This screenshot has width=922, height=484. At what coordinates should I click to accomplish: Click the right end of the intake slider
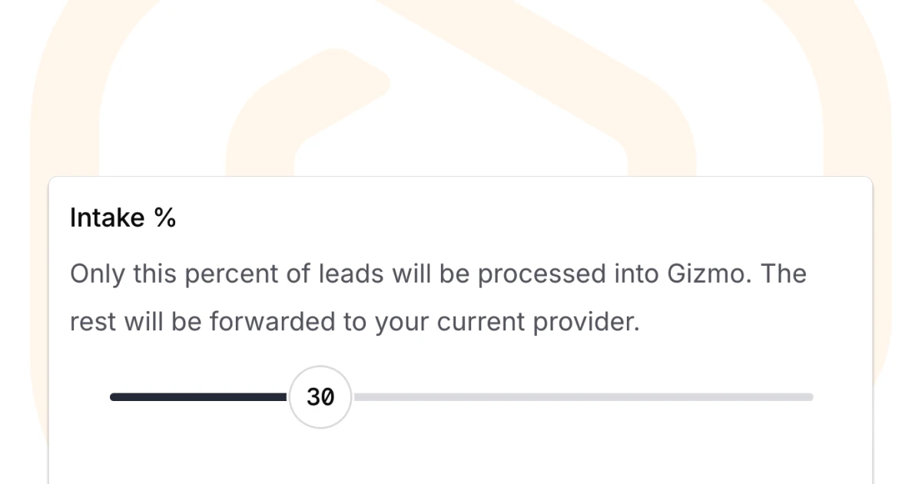(810, 397)
